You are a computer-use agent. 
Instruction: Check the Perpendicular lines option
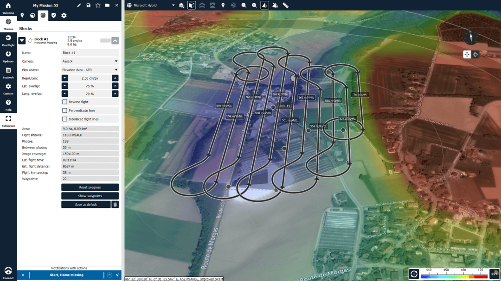(64, 111)
